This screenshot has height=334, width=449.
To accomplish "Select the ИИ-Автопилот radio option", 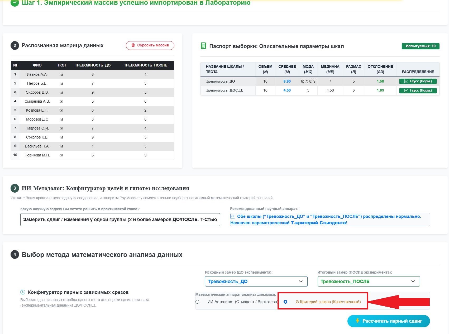I will 197,302.
